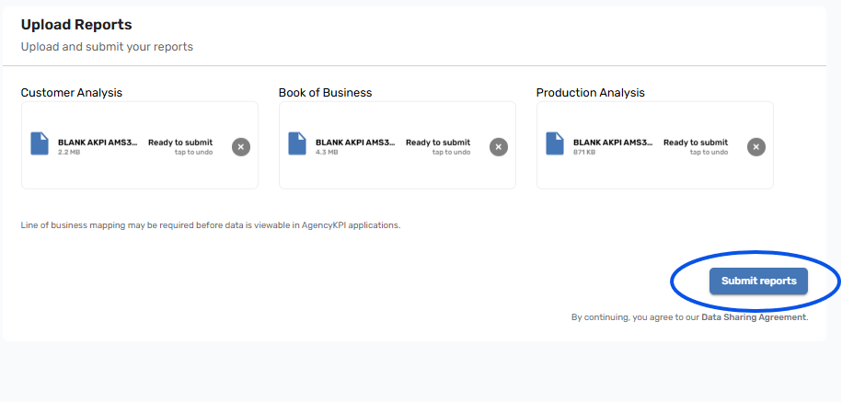
Task: Click Ready to submit in Production Analysis card
Action: coord(696,143)
